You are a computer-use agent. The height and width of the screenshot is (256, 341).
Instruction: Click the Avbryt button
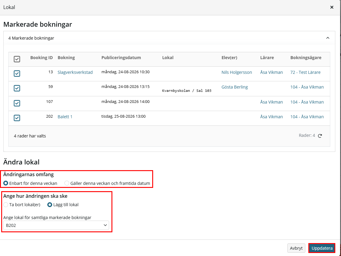pyautogui.click(x=296, y=248)
